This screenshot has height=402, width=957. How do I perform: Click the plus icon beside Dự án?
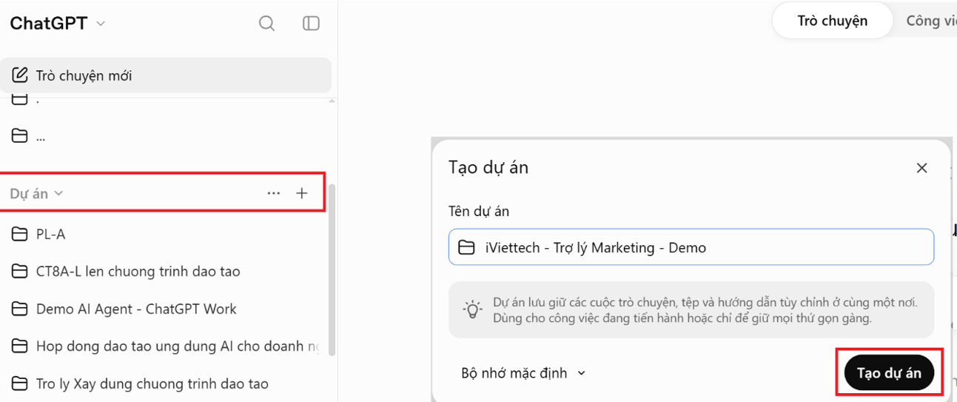coord(301,193)
